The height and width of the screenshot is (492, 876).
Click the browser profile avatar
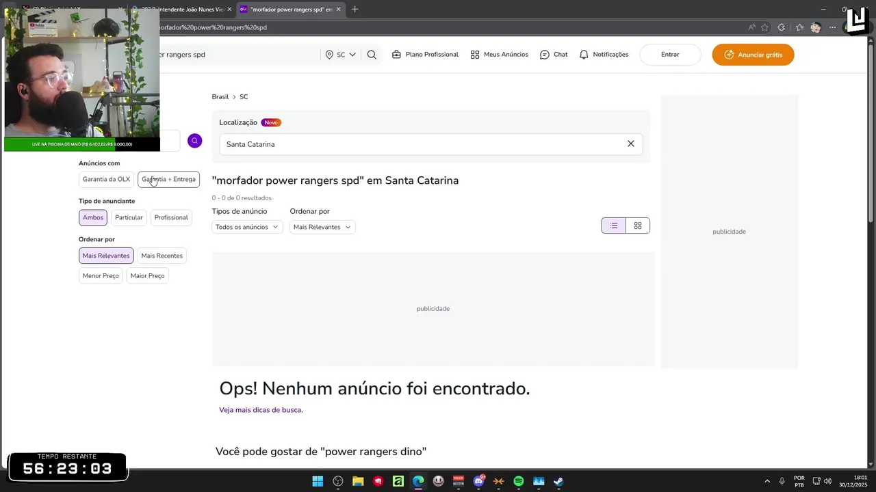pyautogui.click(x=816, y=27)
